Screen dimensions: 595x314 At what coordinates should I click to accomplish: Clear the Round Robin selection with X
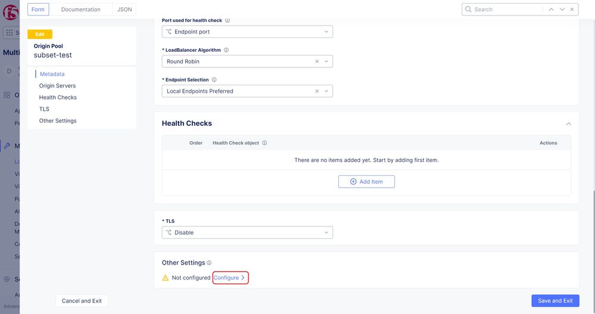coord(317,61)
